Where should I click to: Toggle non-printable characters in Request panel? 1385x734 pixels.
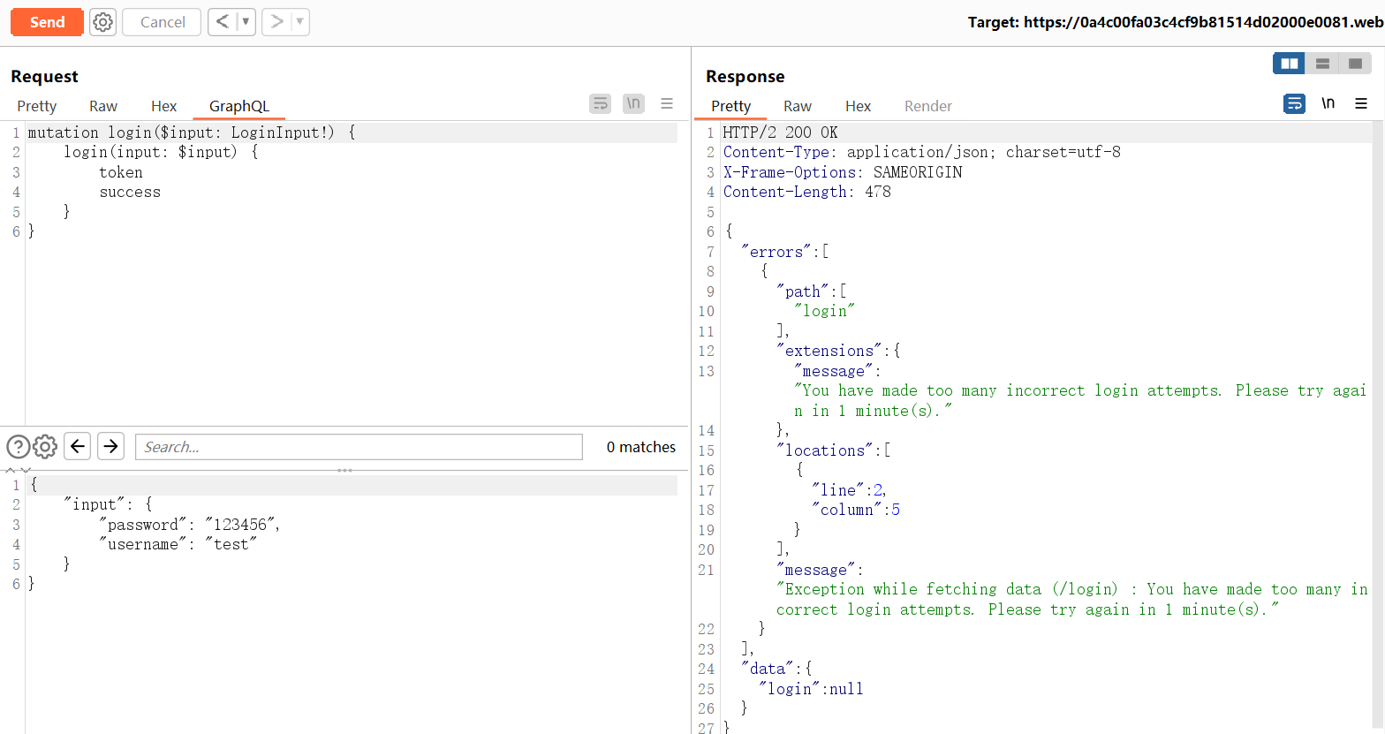coord(633,104)
